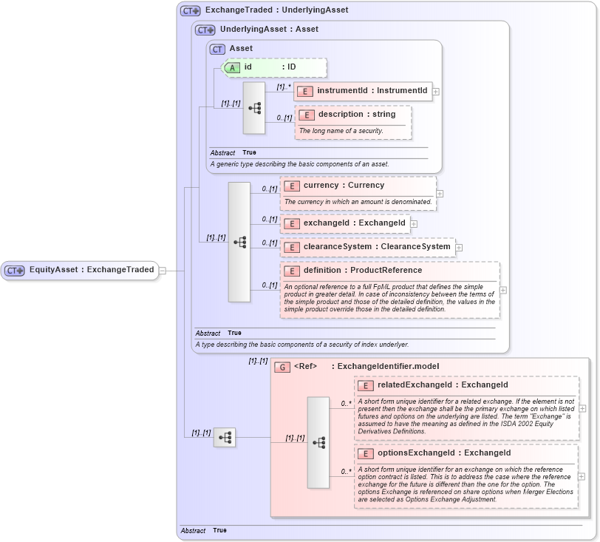Click the G icon of the ExchangeIdentifier.model group
The image size is (600, 542).
pos(282,366)
